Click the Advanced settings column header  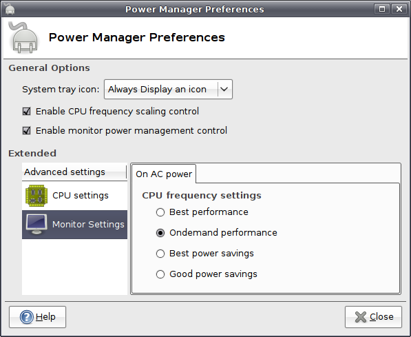click(74, 172)
